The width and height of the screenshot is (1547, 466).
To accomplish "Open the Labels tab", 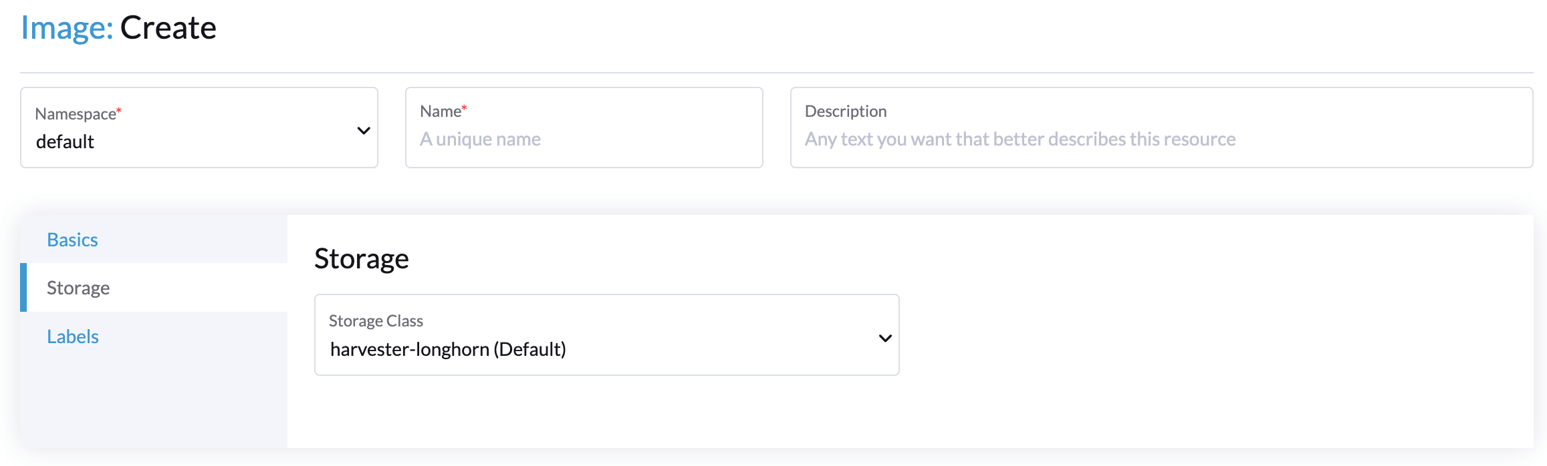I will point(73,336).
